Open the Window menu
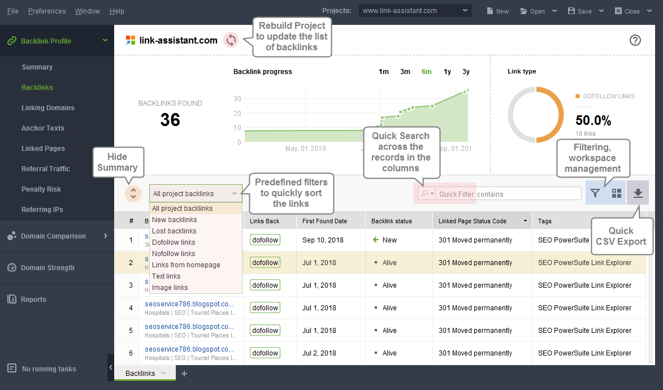This screenshot has width=663, height=390. pyautogui.click(x=88, y=11)
